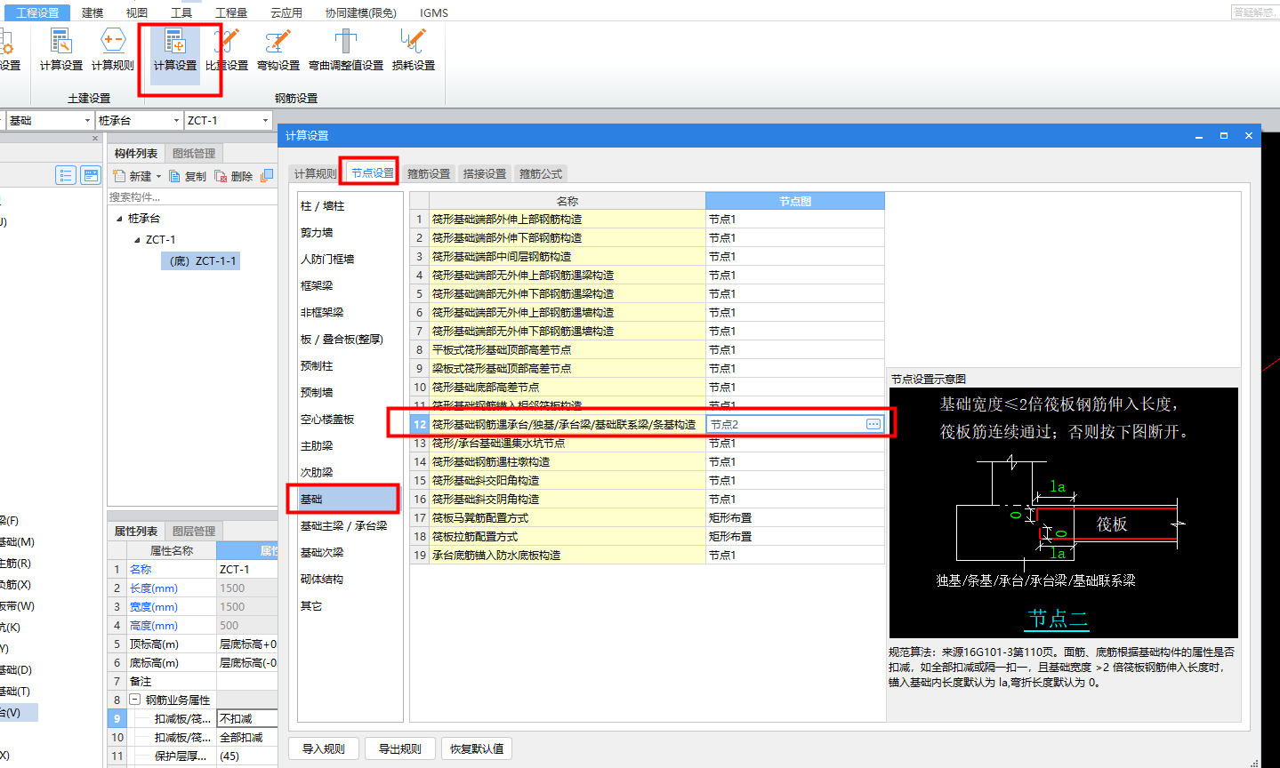Click the 新建 component icon
The height and width of the screenshot is (768, 1280).
[119, 176]
